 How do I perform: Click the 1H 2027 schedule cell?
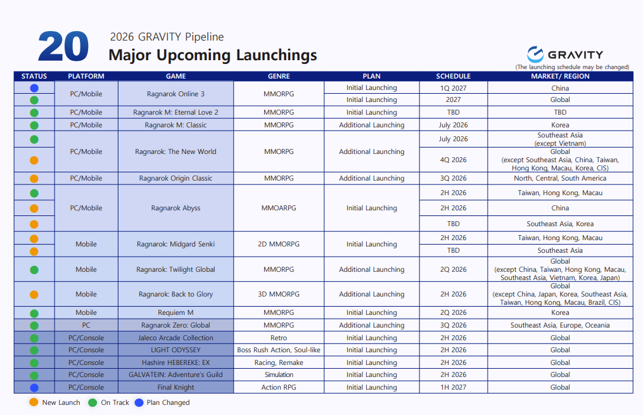click(454, 388)
